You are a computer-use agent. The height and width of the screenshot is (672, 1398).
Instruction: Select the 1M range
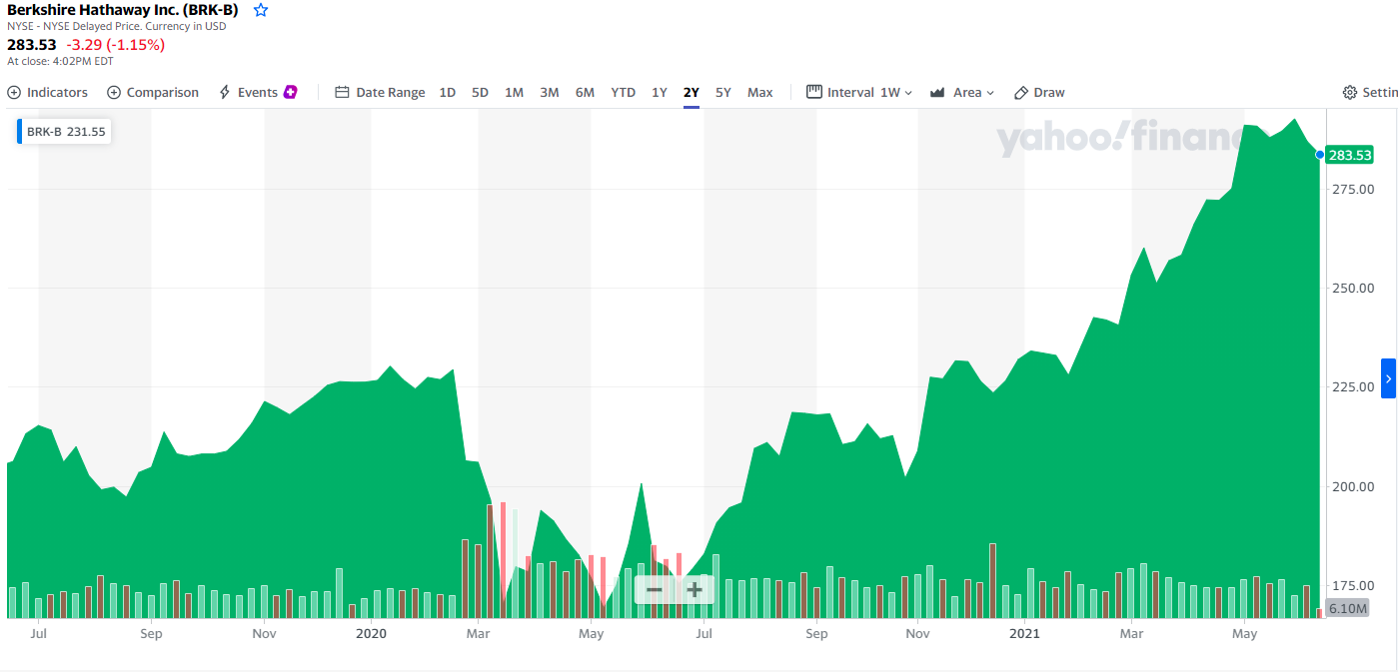click(x=514, y=92)
